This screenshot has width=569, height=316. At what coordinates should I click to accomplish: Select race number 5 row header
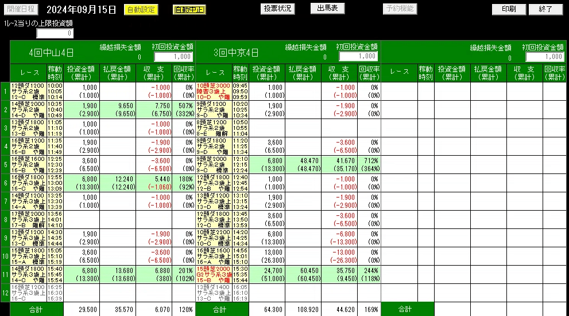coord(5,165)
